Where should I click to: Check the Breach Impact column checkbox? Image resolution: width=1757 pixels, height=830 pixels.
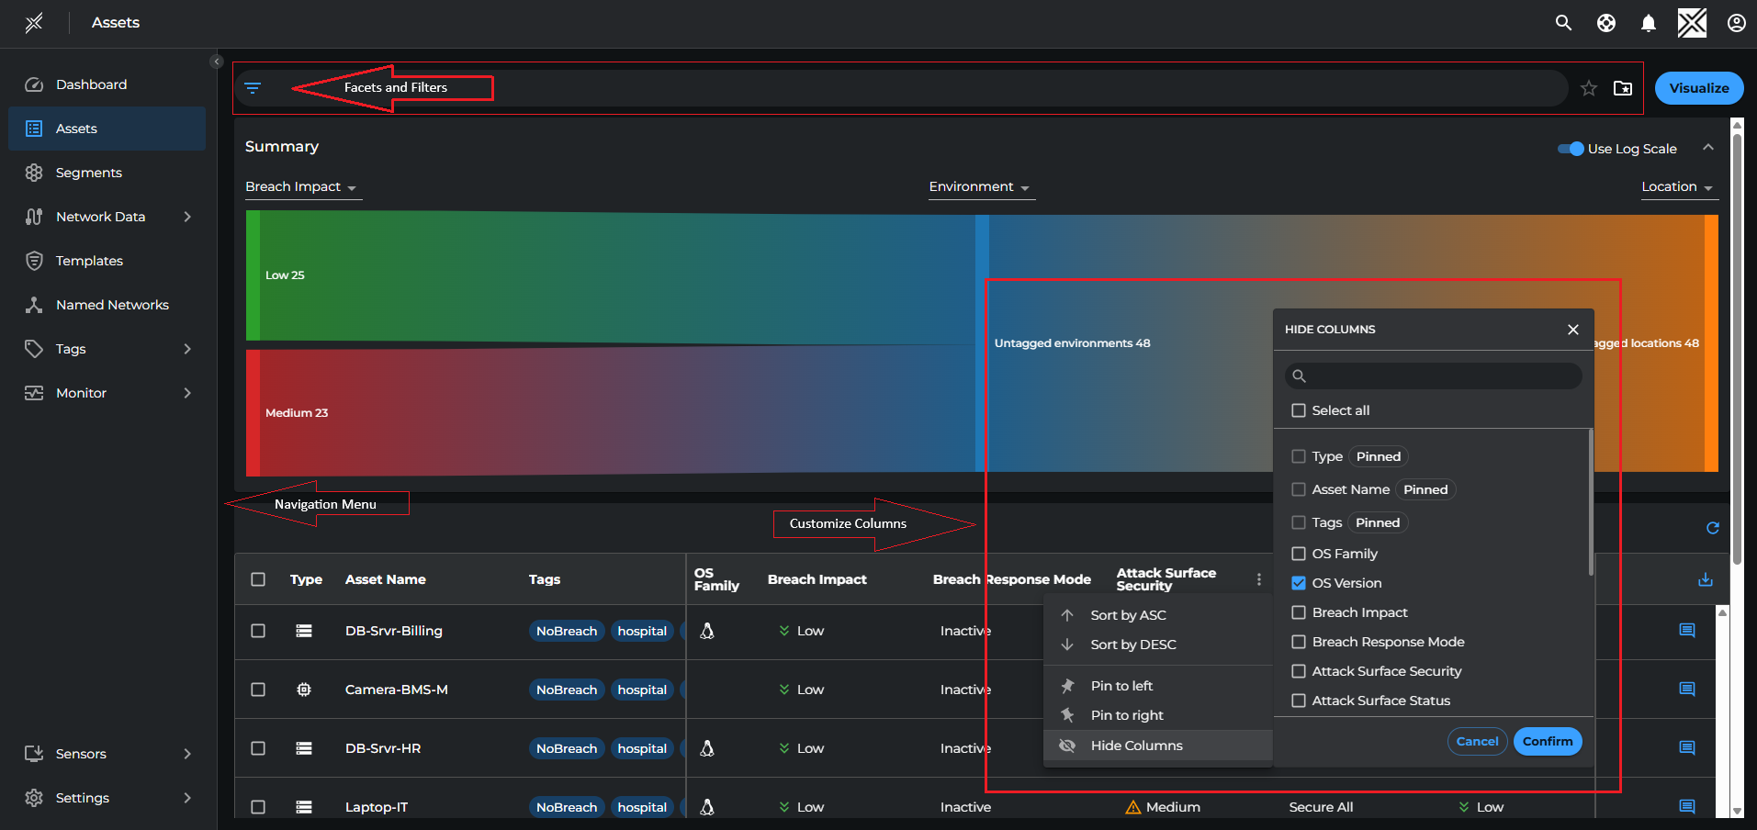click(x=1299, y=612)
